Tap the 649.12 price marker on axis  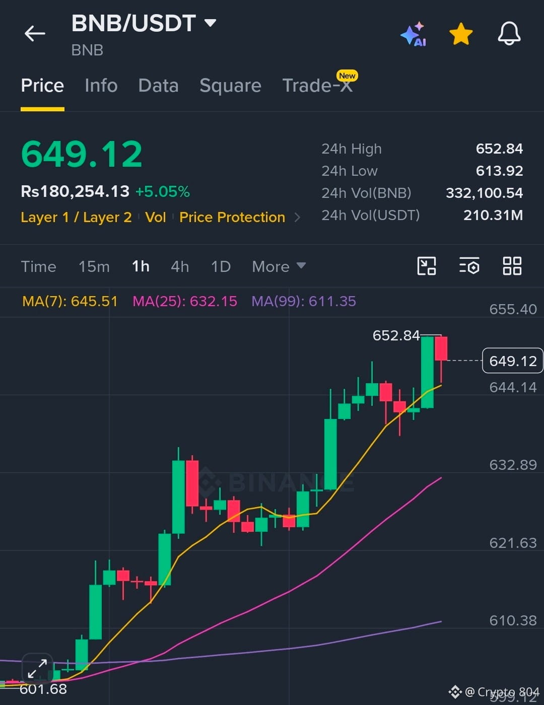[x=513, y=361]
